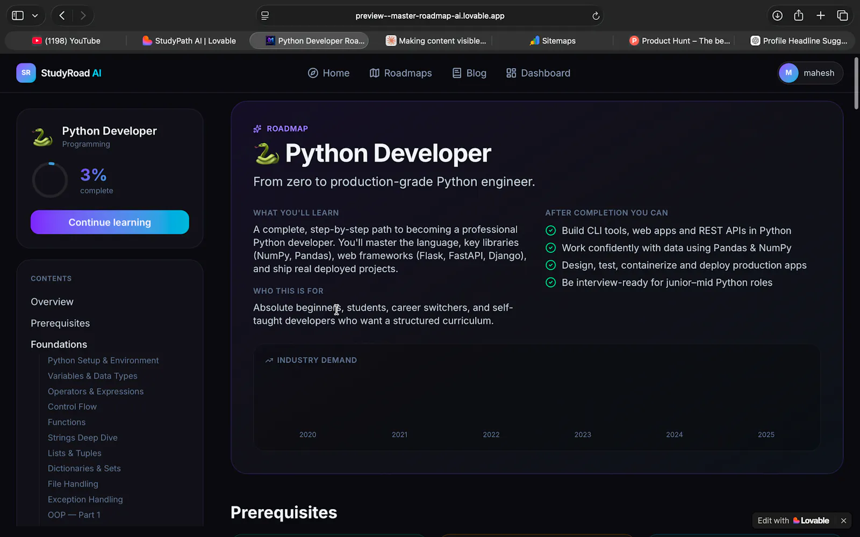The height and width of the screenshot is (537, 860).
Task: Show tab overview icon
Action: pos(842,16)
